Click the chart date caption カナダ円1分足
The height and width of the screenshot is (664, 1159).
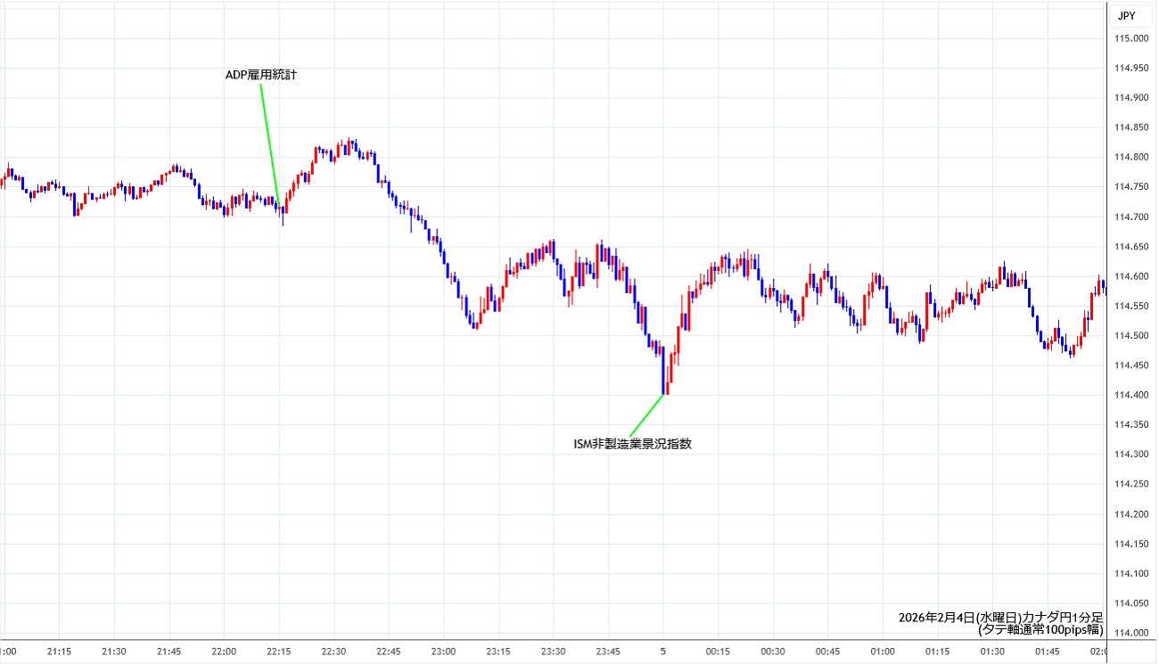coord(1000,617)
